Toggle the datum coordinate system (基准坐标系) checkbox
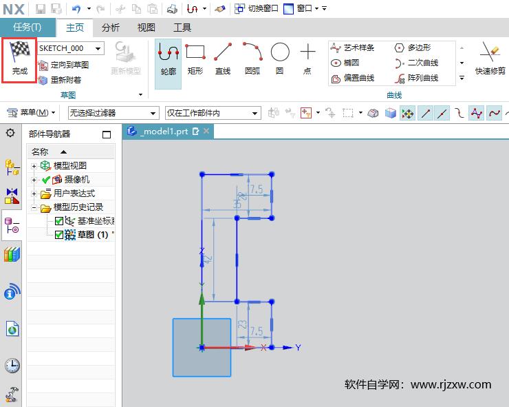509x407 pixels. [x=58, y=221]
